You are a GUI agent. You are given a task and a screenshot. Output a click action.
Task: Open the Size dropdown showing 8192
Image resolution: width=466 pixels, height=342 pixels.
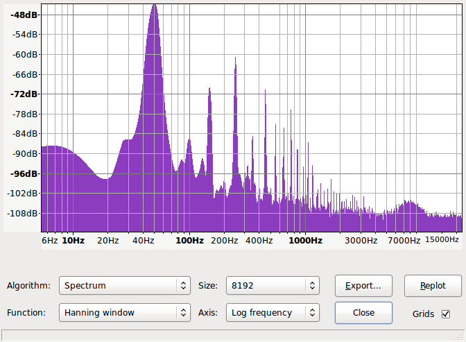[x=273, y=286]
